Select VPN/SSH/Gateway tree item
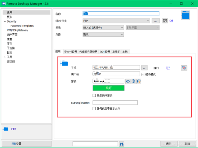The image size is (198, 148). click(17, 30)
